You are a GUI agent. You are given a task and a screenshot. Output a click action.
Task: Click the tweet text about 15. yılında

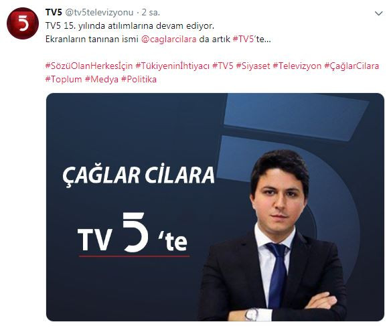coord(130,26)
